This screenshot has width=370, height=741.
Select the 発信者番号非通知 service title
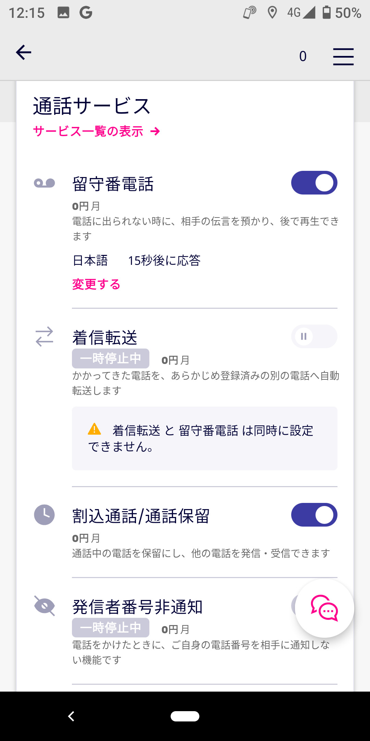click(x=137, y=607)
